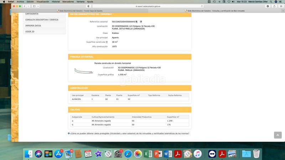Click the privacy shield icon in Safari toolbar
This screenshot has width=285, height=160.
click(x=88, y=6)
